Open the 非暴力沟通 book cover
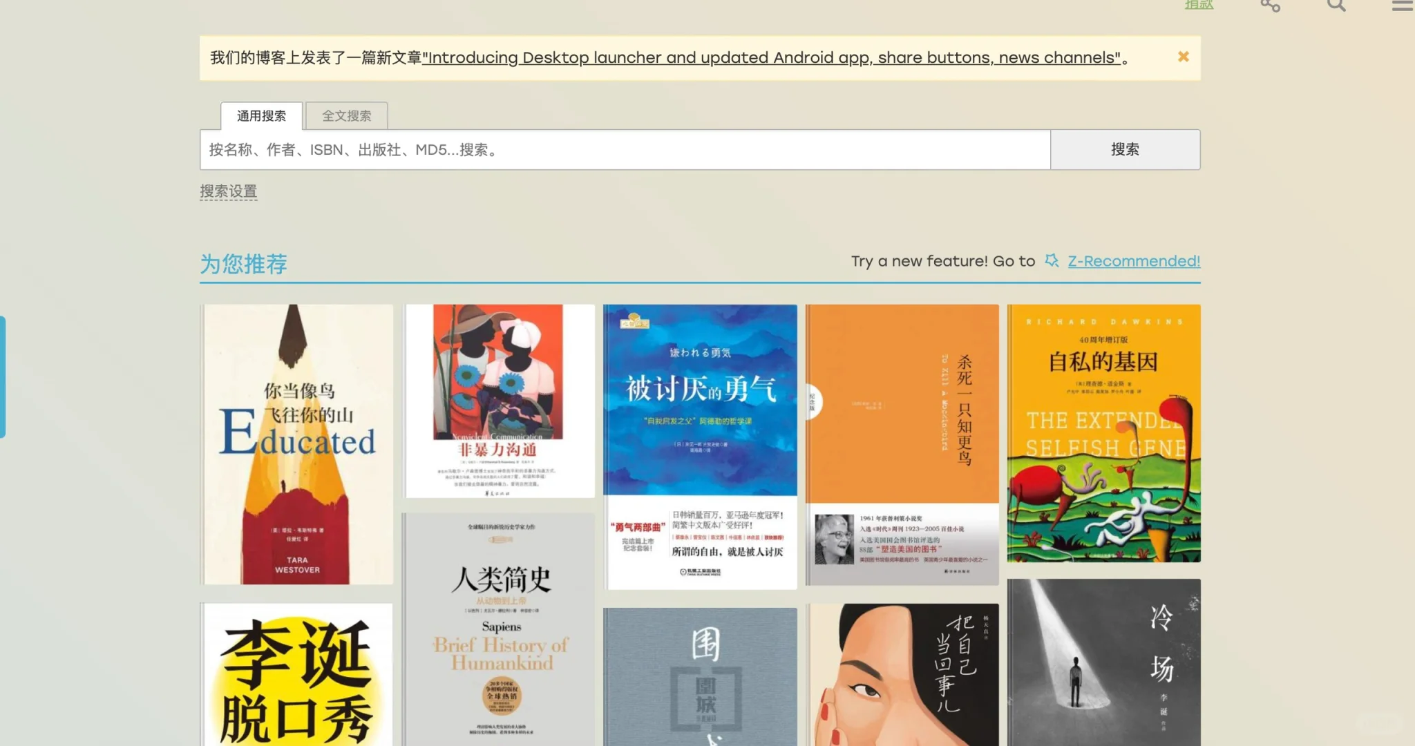 tap(499, 401)
